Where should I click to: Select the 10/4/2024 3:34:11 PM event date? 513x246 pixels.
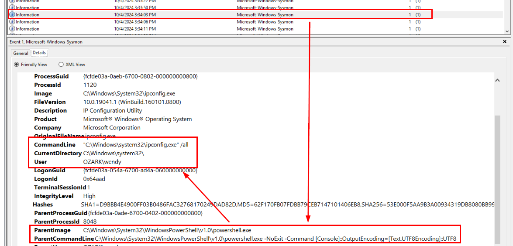(135, 29)
